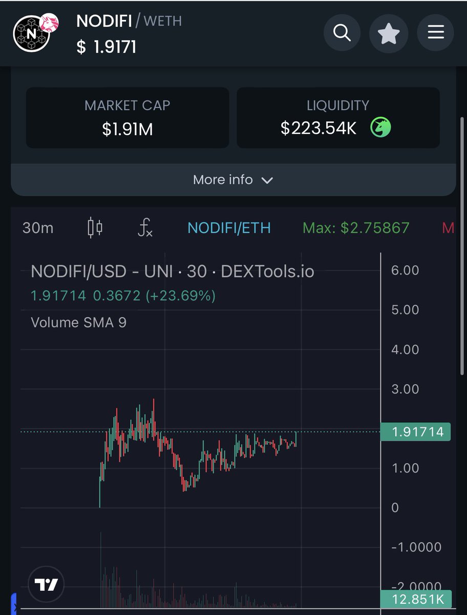
Task: Click the WETH pair label
Action: 163,21
